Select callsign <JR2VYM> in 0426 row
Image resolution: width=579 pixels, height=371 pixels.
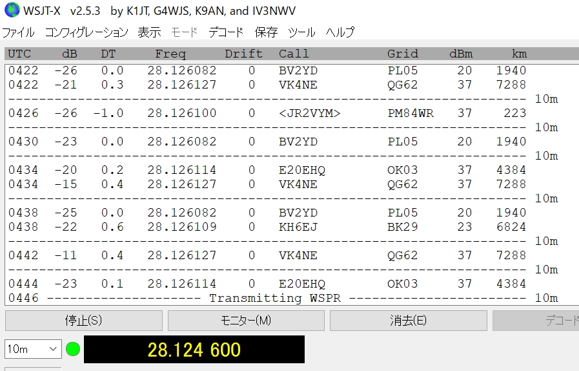(309, 113)
